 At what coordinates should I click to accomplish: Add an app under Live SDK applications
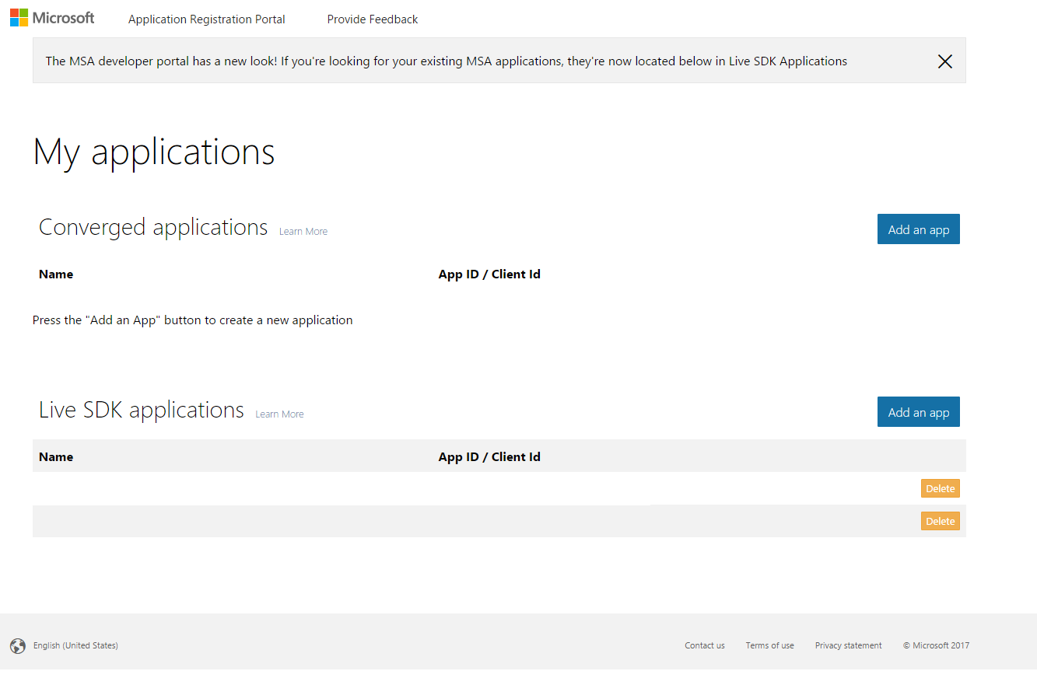[x=918, y=412]
